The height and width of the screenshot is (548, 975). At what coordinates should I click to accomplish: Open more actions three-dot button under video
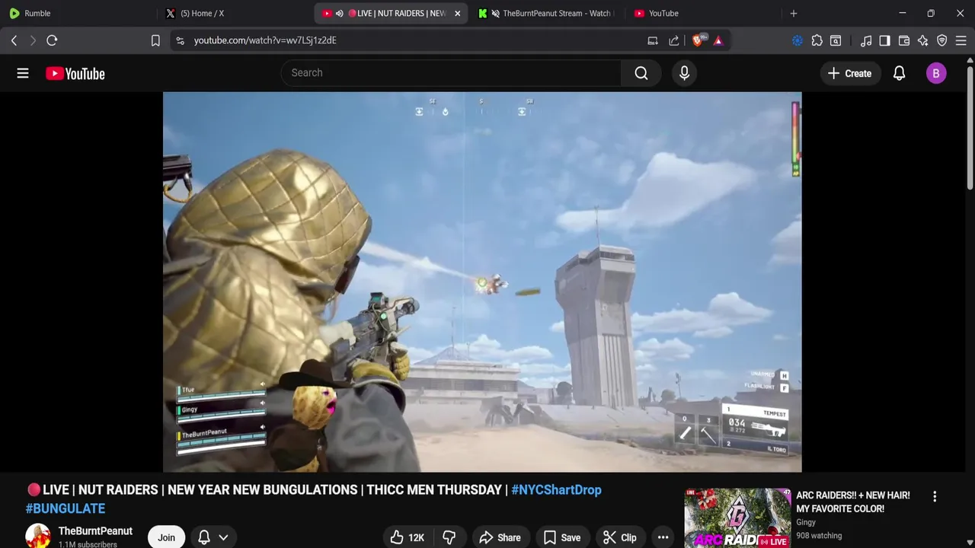(663, 537)
